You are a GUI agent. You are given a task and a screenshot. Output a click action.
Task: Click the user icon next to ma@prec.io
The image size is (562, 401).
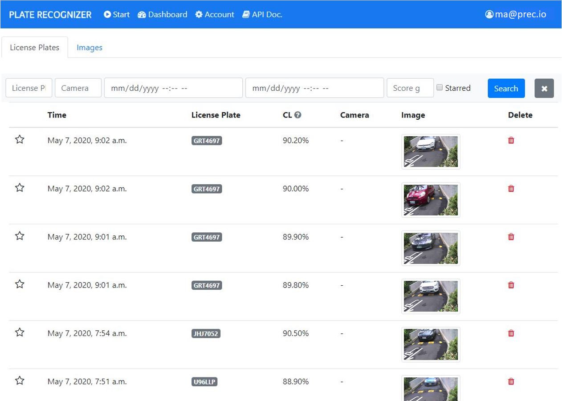489,14
